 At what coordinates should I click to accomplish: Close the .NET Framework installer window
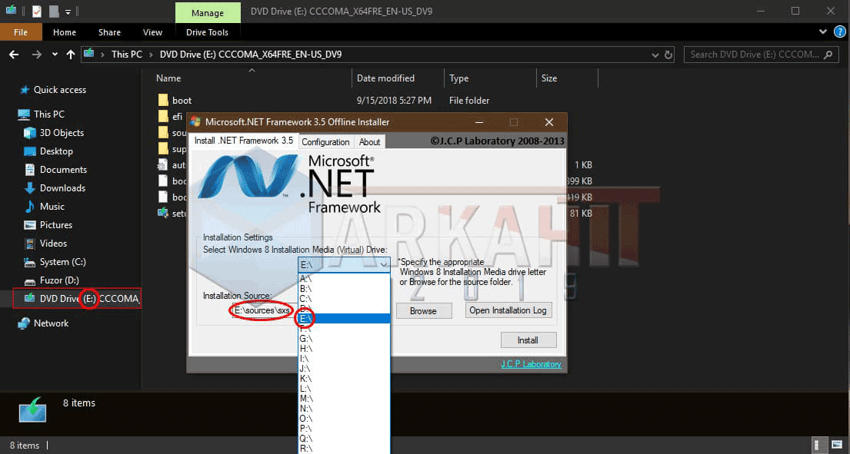coord(549,122)
